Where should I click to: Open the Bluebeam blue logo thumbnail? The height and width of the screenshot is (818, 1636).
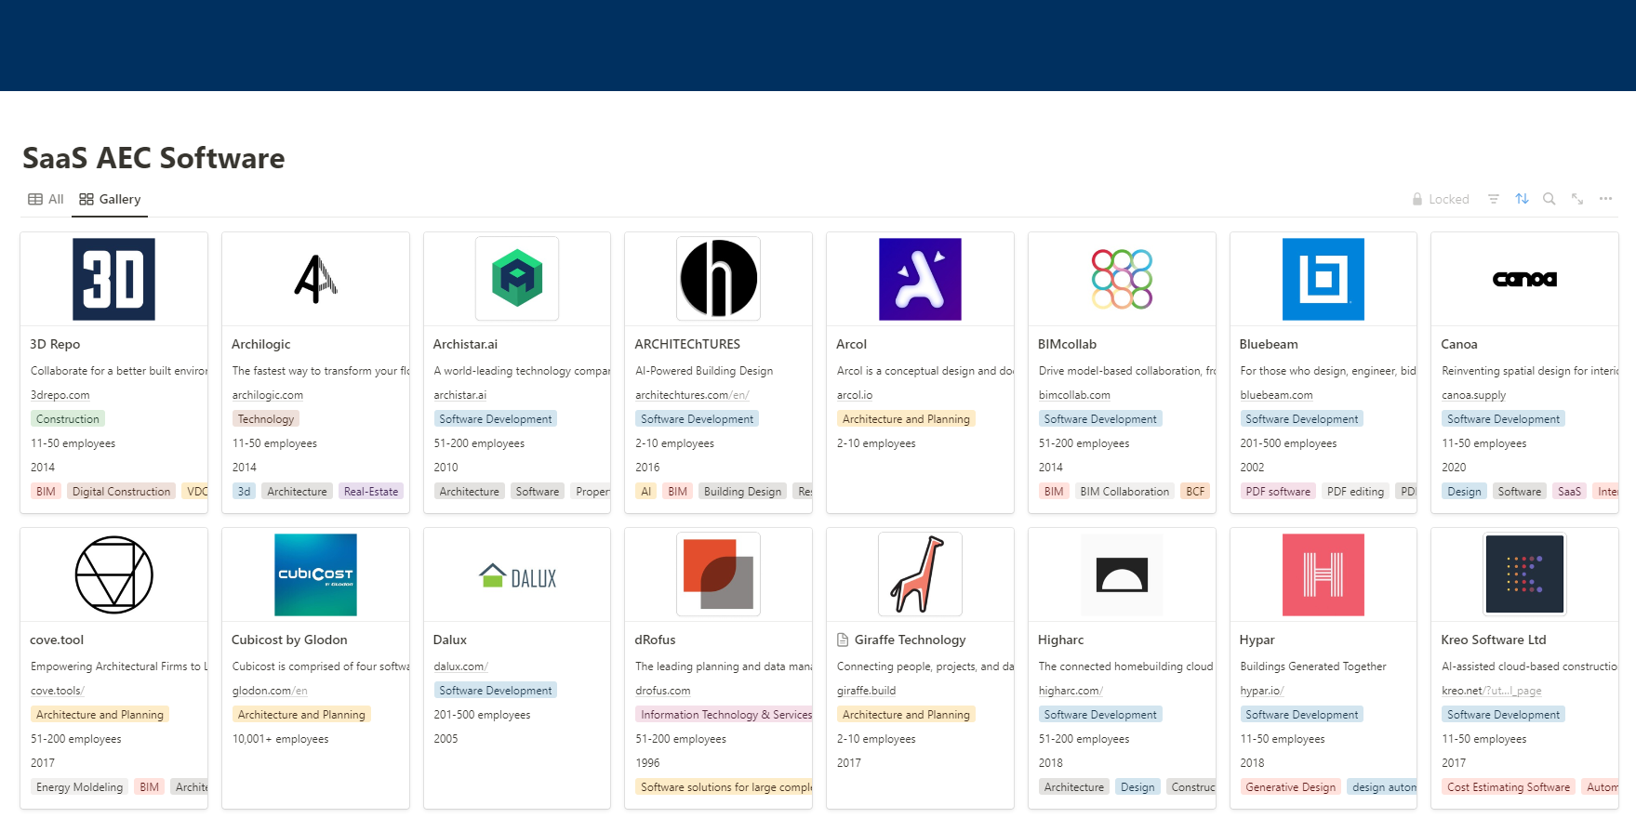pos(1323,279)
